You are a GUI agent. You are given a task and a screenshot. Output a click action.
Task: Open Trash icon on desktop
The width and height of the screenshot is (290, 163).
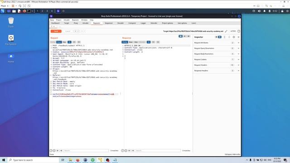[x=11, y=23]
